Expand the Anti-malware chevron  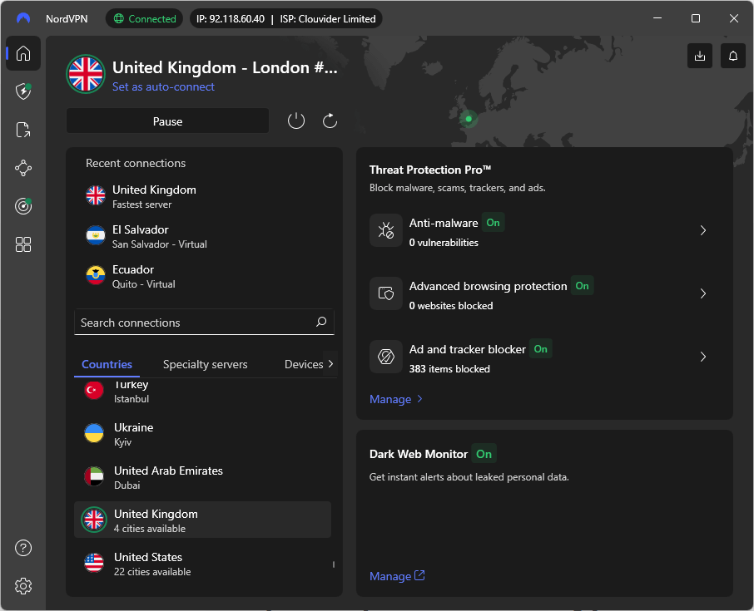point(703,230)
